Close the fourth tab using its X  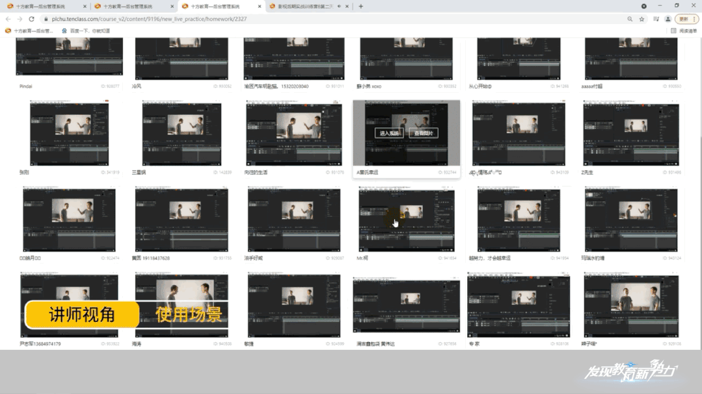(x=348, y=6)
